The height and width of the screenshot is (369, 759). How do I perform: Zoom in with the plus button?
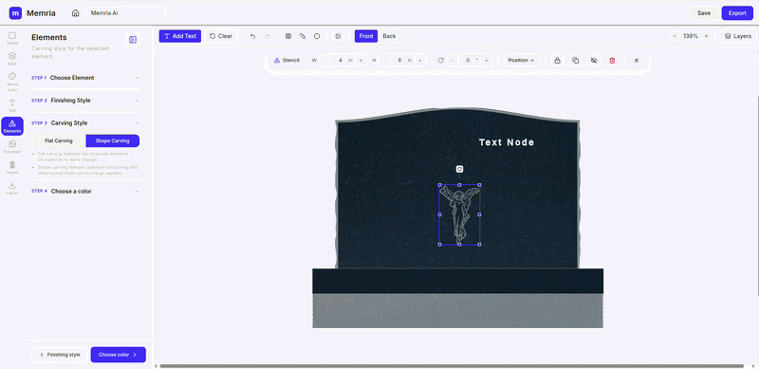[x=706, y=36]
